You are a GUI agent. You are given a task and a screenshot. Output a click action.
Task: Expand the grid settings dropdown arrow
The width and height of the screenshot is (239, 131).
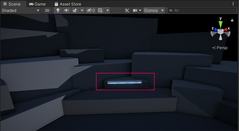(x=108, y=10)
